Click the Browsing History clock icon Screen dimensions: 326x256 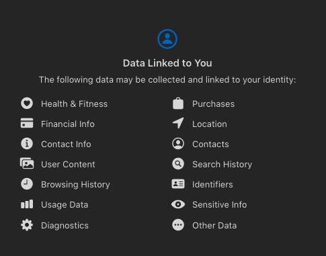click(27, 184)
